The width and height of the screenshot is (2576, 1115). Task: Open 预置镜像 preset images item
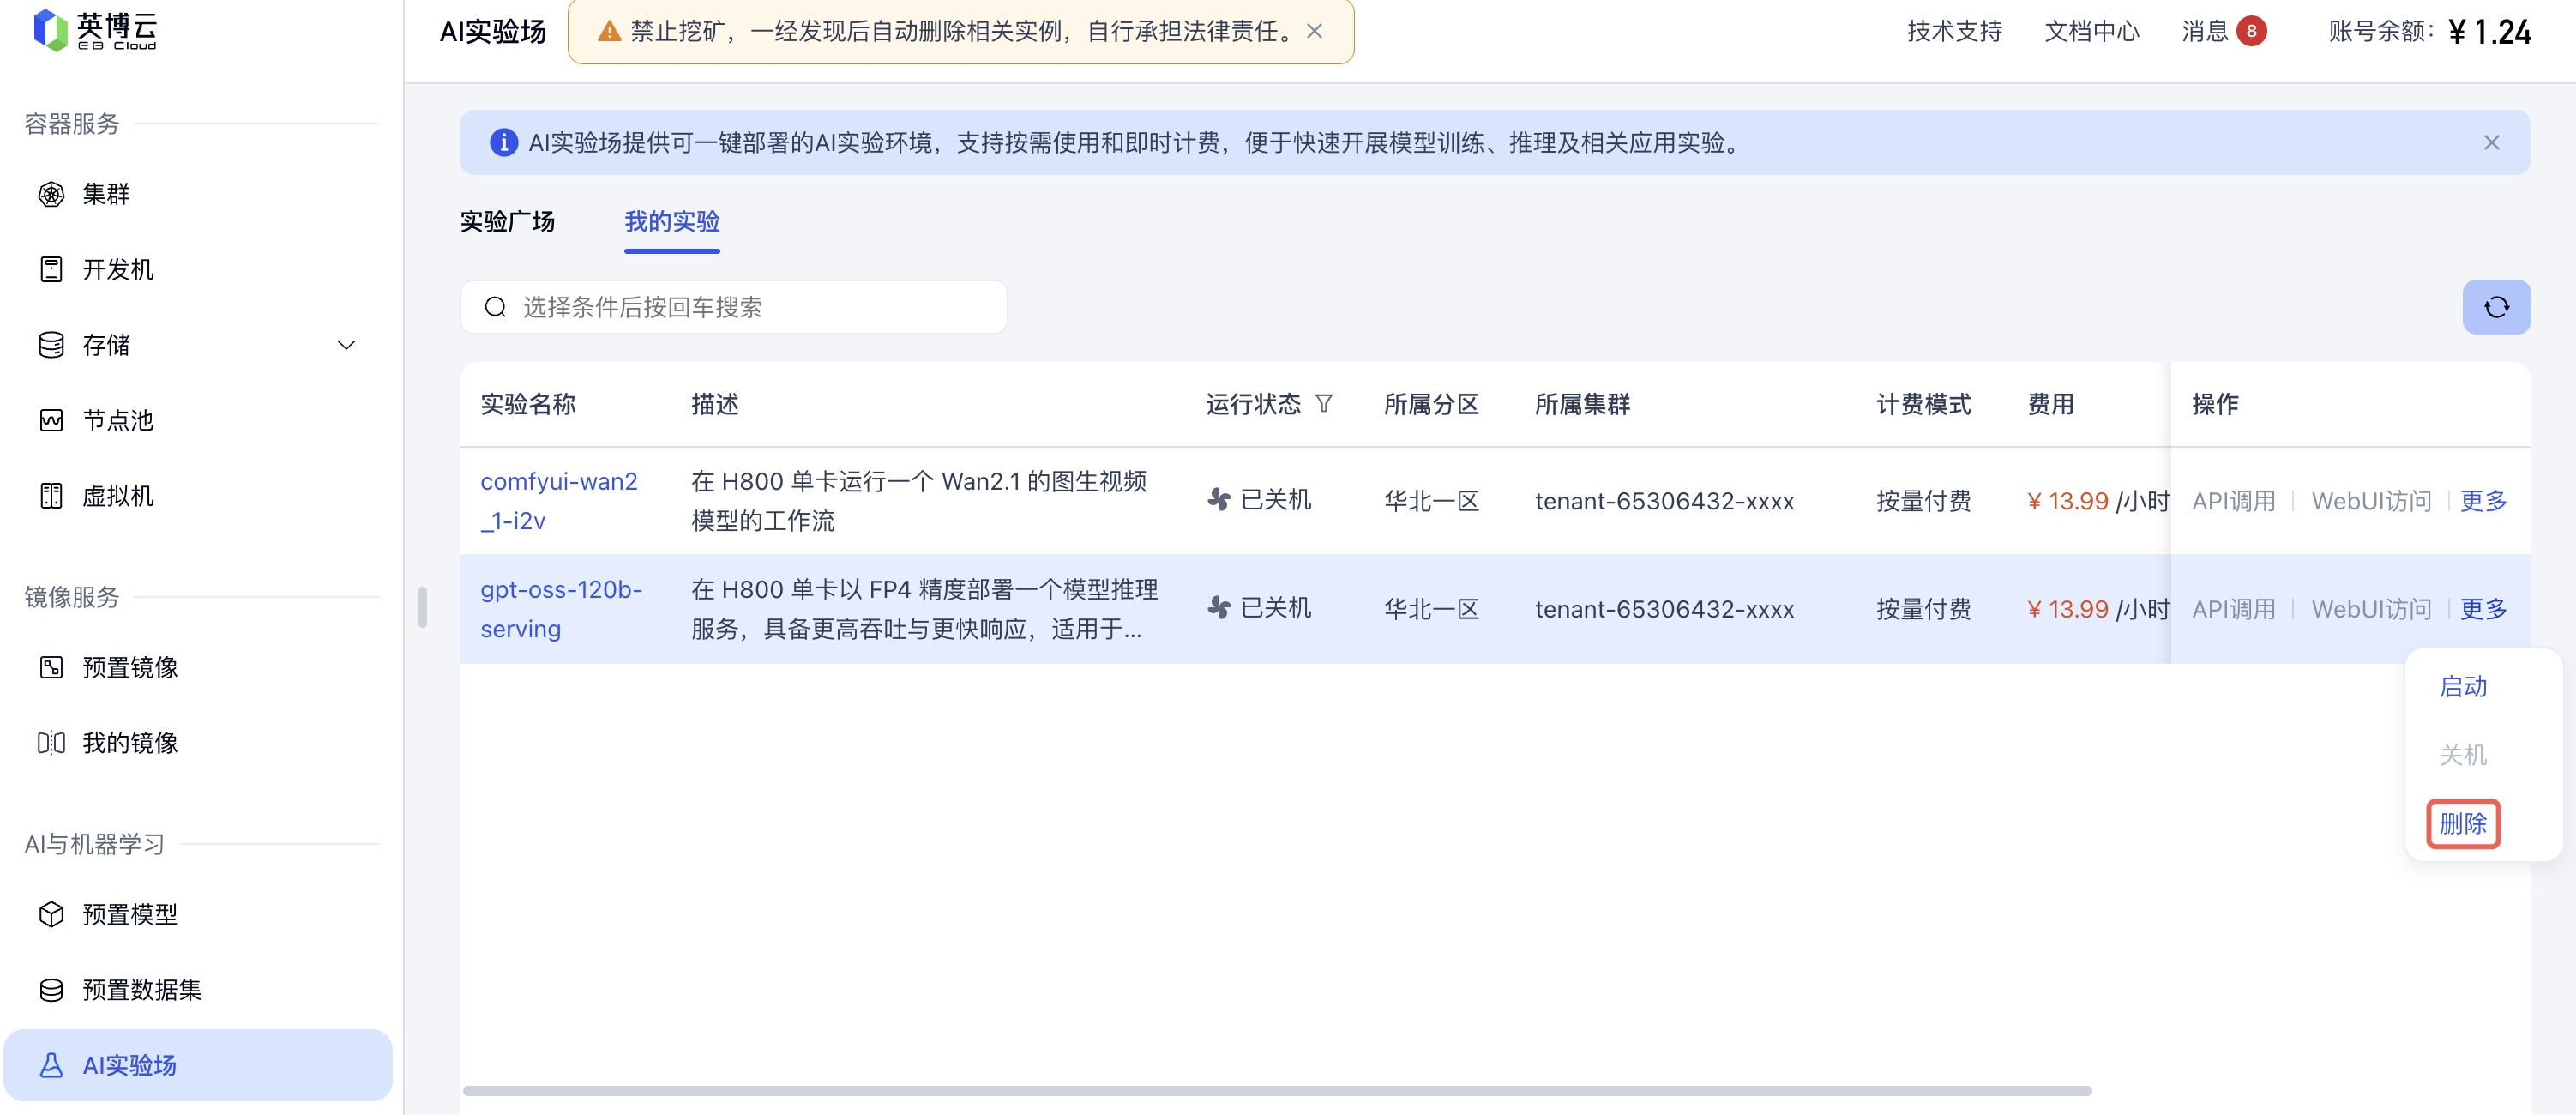tap(129, 667)
